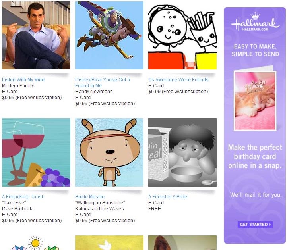The image size is (287, 250).
Task: Click the Smile Muscle title link
Action: pos(90,197)
